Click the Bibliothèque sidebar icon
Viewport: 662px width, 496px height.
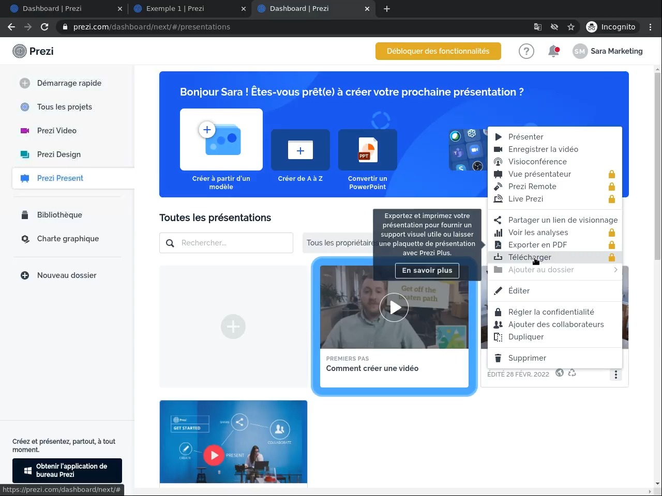(x=25, y=215)
